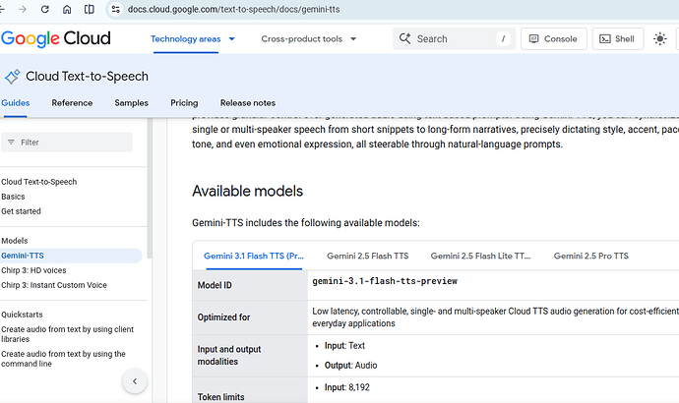Select Gemini 2.5 Flash Lite TT... tab
Screen dimensions: 679x403
480,256
